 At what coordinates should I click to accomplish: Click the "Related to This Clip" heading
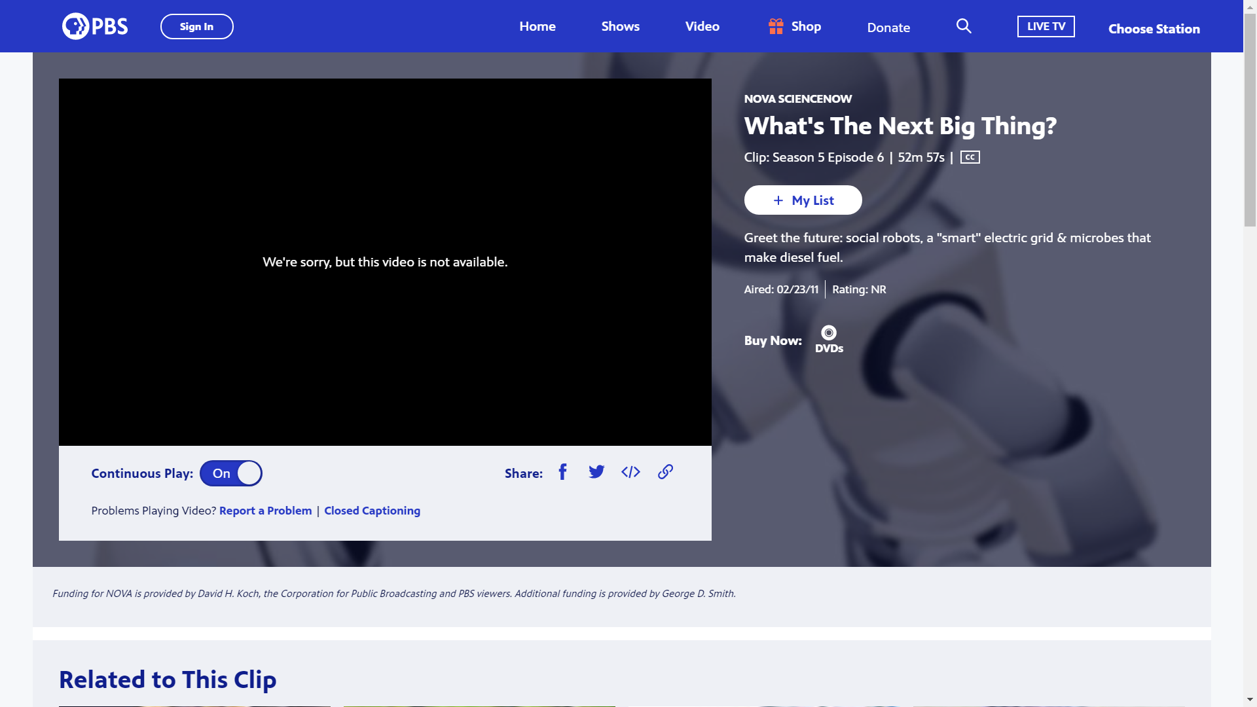(x=168, y=680)
